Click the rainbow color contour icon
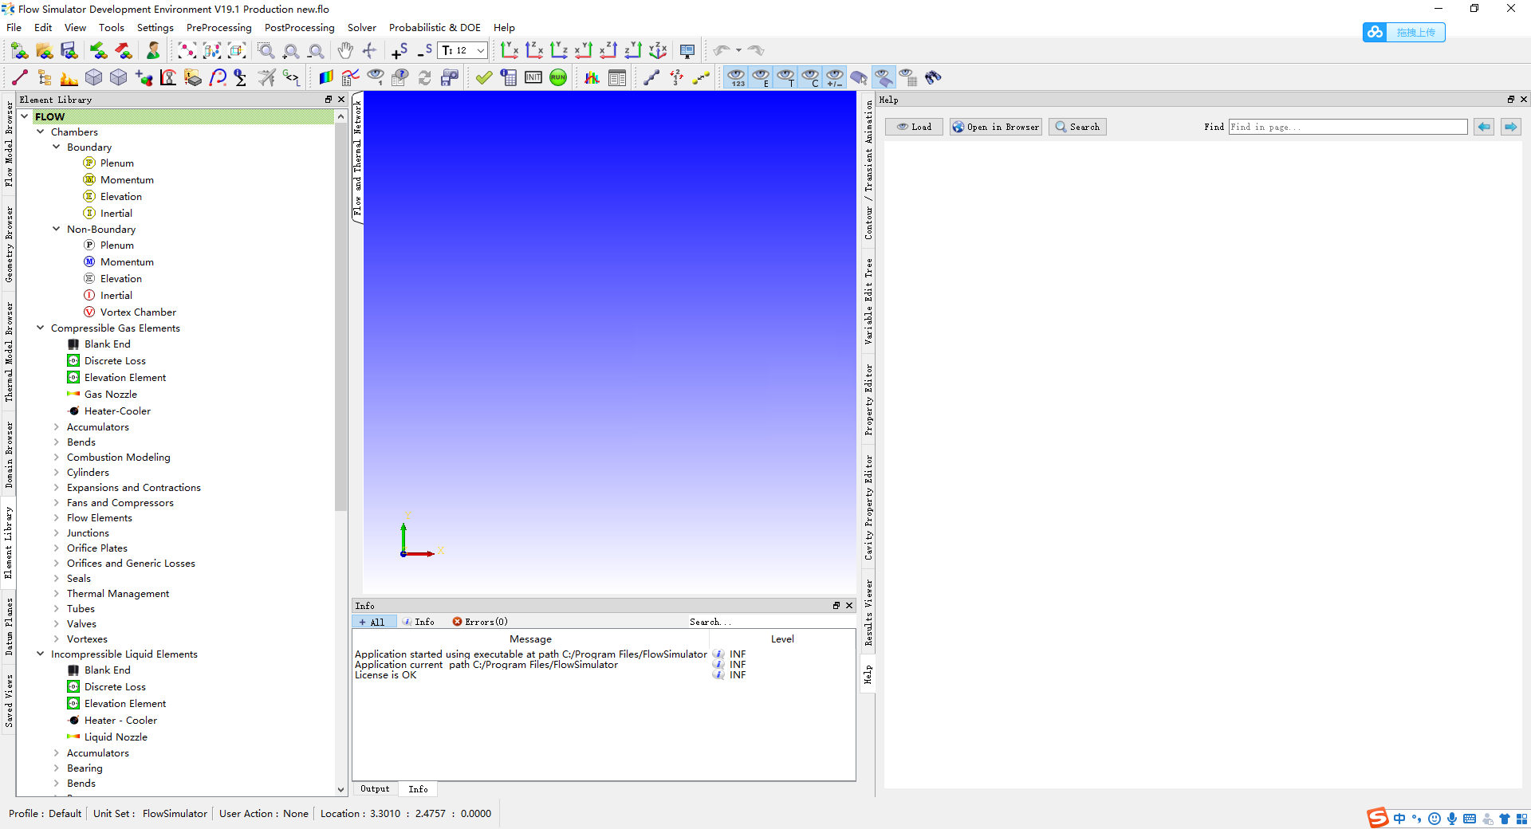 [325, 77]
